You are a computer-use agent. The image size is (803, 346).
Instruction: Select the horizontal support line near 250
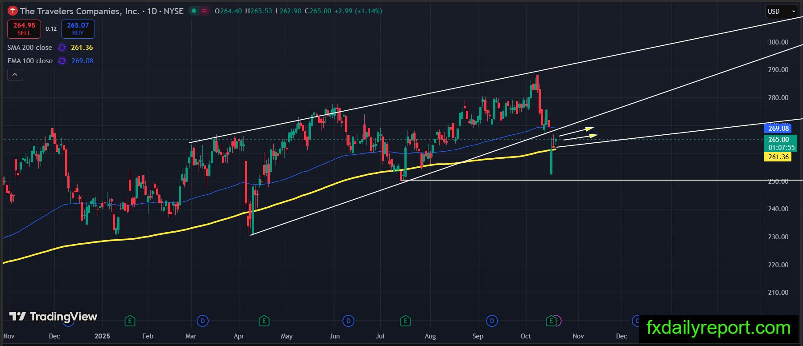click(x=602, y=180)
